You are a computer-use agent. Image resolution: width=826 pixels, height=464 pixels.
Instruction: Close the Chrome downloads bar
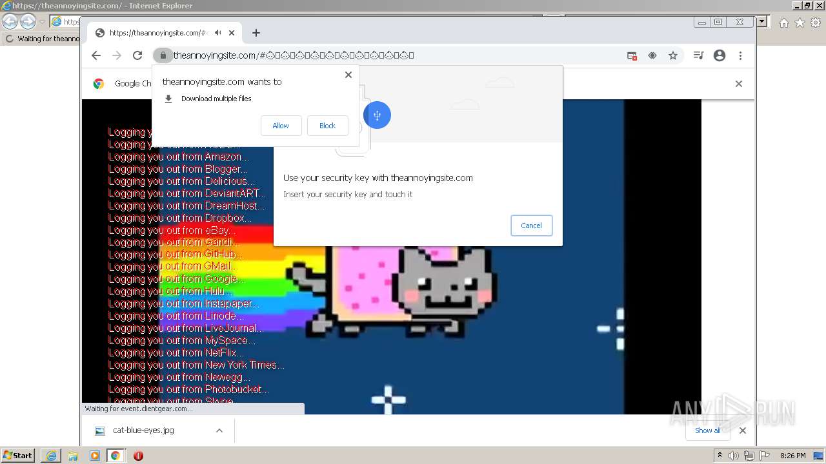coord(743,430)
